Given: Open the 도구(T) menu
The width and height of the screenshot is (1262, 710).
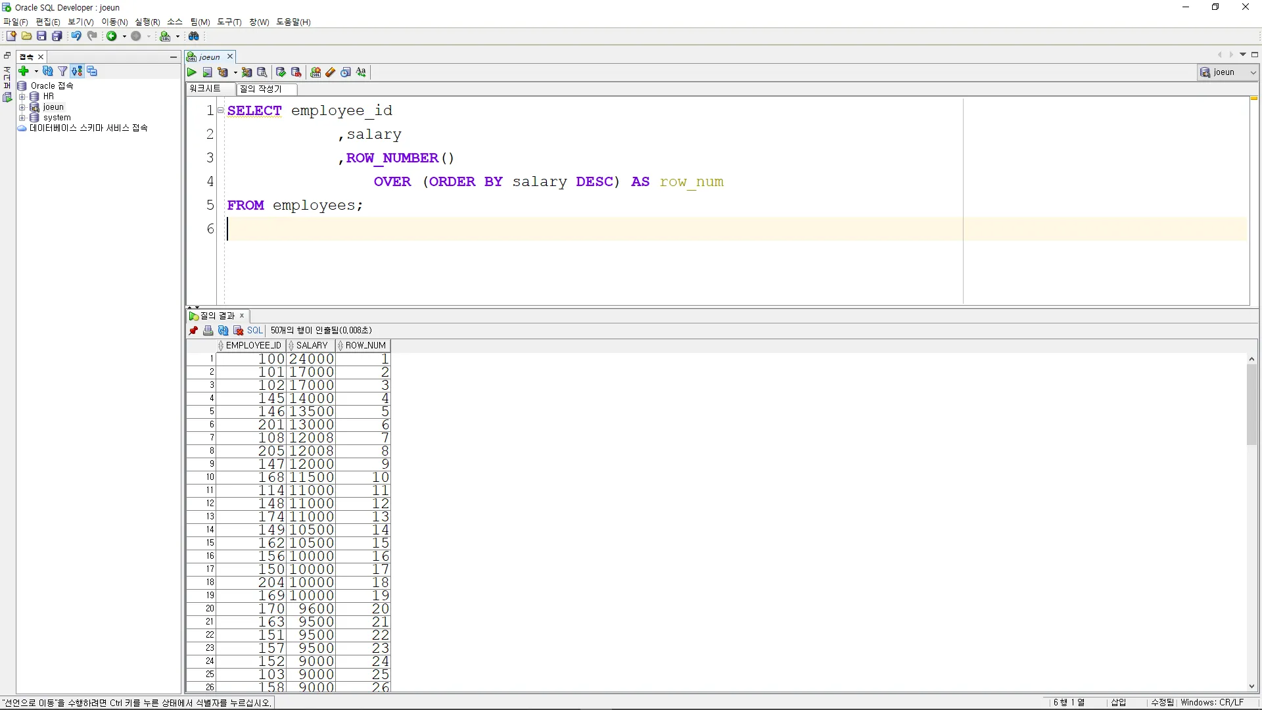Looking at the screenshot, I should [229, 22].
